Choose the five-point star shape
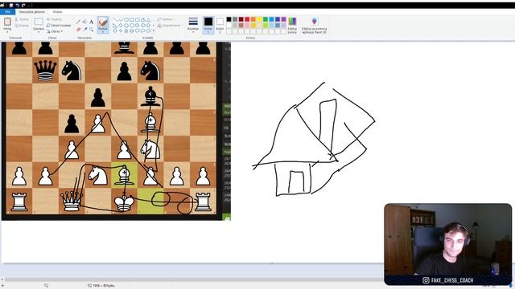 [126, 31]
